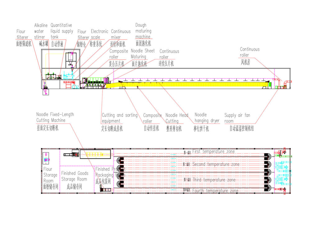Select the red fan duct at elevation's right end
The height and width of the screenshot is (225, 318).
tap(283, 82)
